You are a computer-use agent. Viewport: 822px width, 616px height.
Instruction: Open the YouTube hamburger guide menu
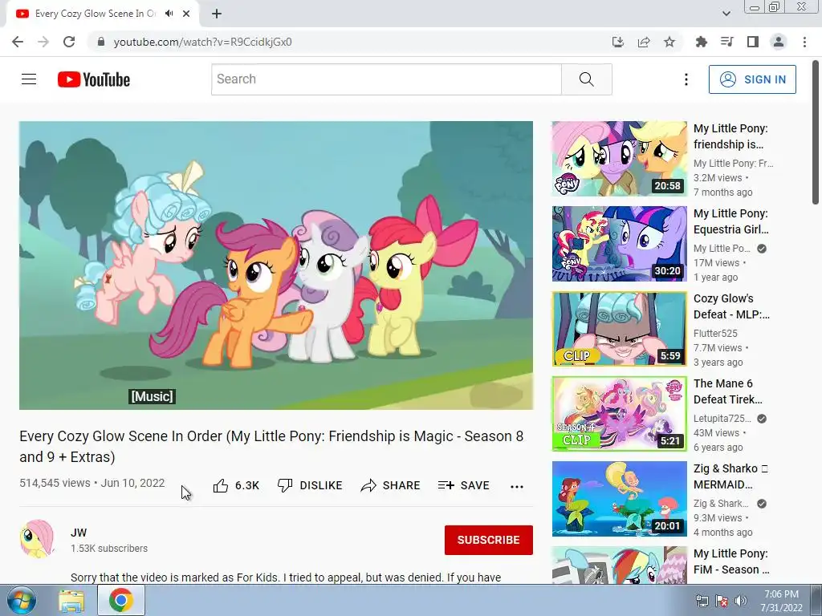[x=29, y=79]
